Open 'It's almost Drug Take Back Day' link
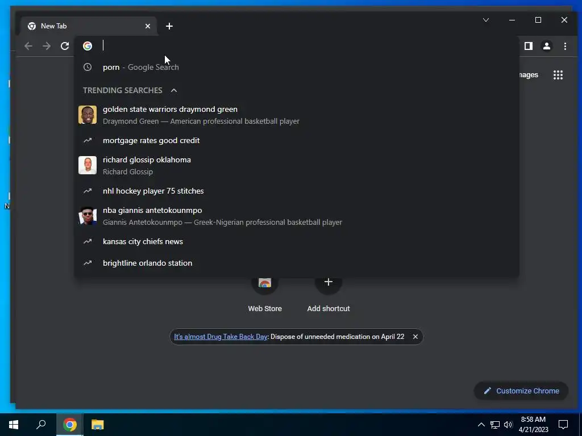This screenshot has height=436, width=582. 221,337
